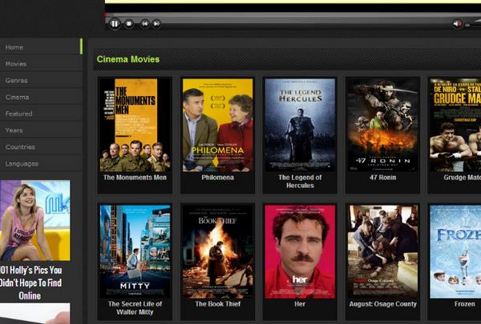Open August: Osage County title link

[383, 304]
